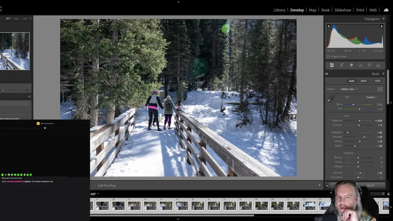Collapse the Basic panel triangle
Image resolution: width=393 pixels, height=221 pixels.
point(383,74)
